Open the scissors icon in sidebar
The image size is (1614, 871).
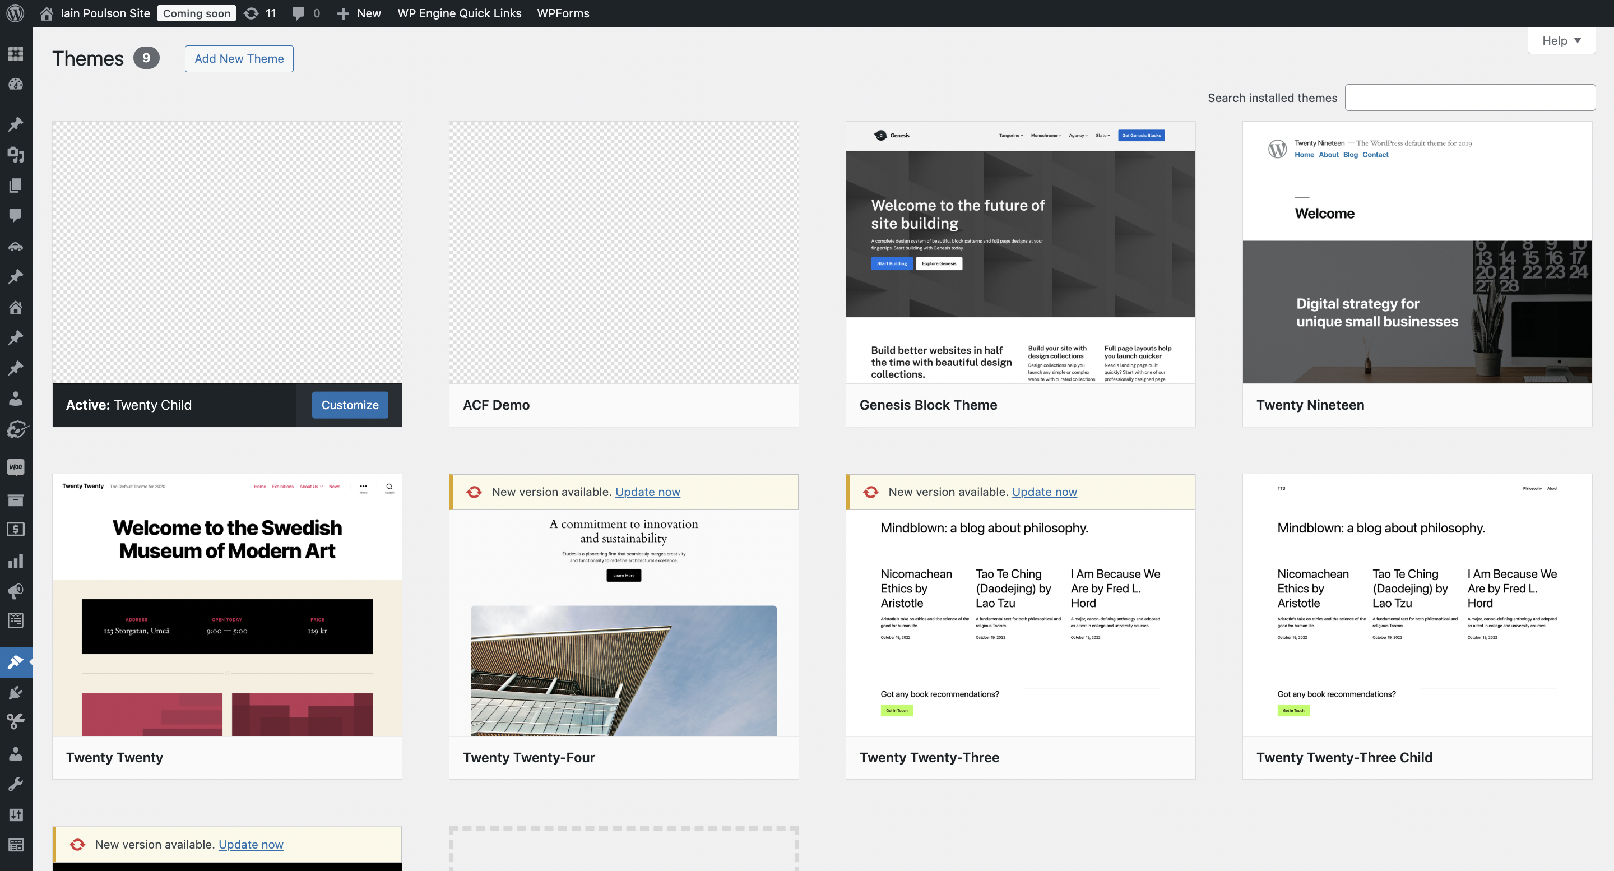pos(16,722)
